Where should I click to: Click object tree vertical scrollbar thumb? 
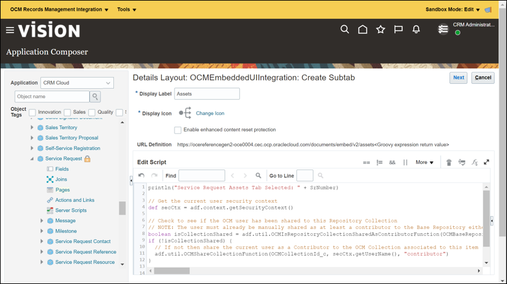[x=122, y=208]
